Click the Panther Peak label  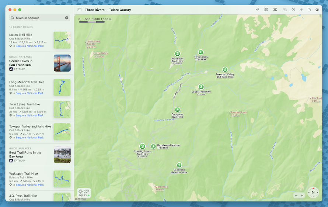238,114
